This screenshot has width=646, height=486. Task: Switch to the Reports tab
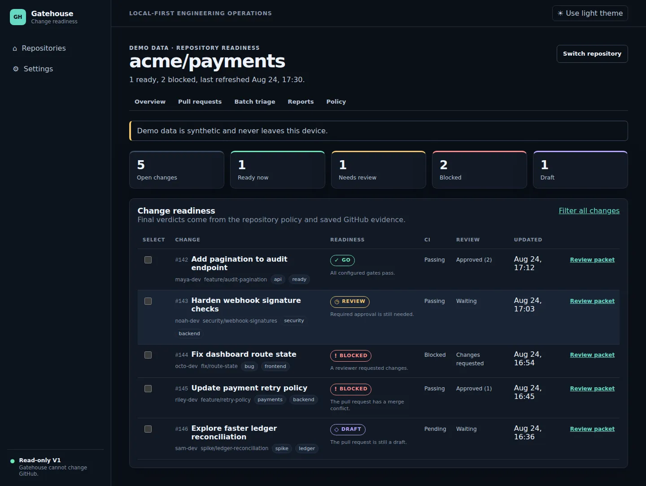point(301,102)
